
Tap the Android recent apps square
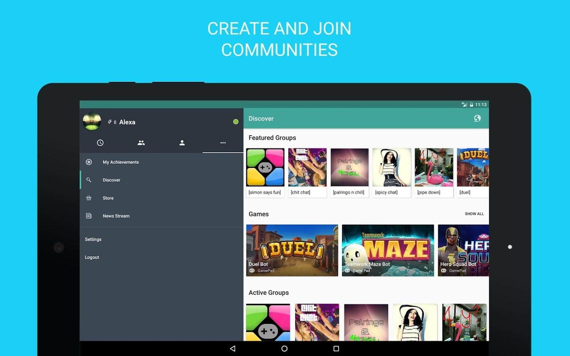click(336, 348)
